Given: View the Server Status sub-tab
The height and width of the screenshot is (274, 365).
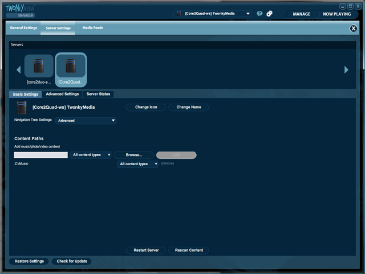Looking at the screenshot, I should click(98, 94).
